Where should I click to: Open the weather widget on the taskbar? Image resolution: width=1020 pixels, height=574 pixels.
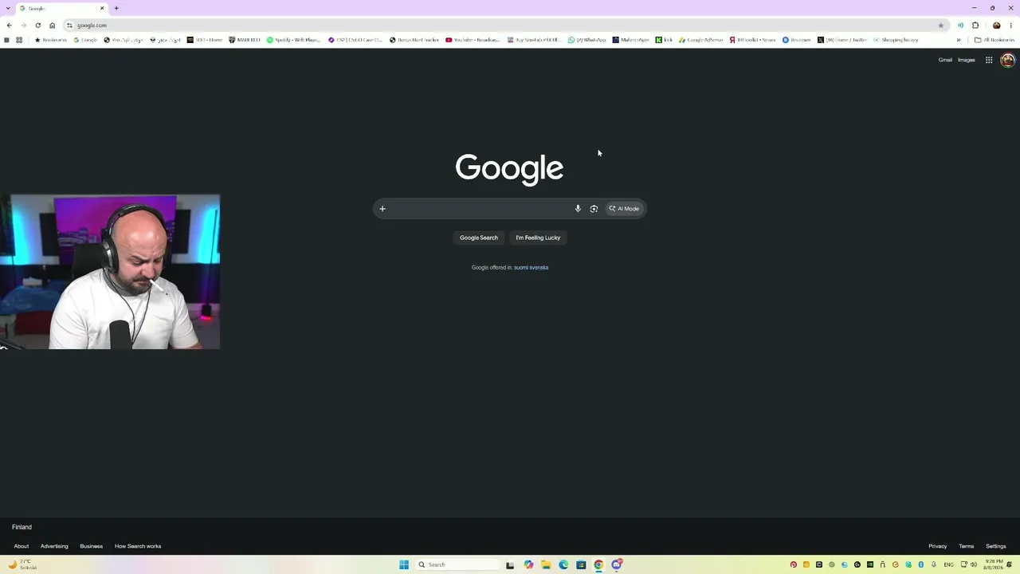[x=23, y=564]
